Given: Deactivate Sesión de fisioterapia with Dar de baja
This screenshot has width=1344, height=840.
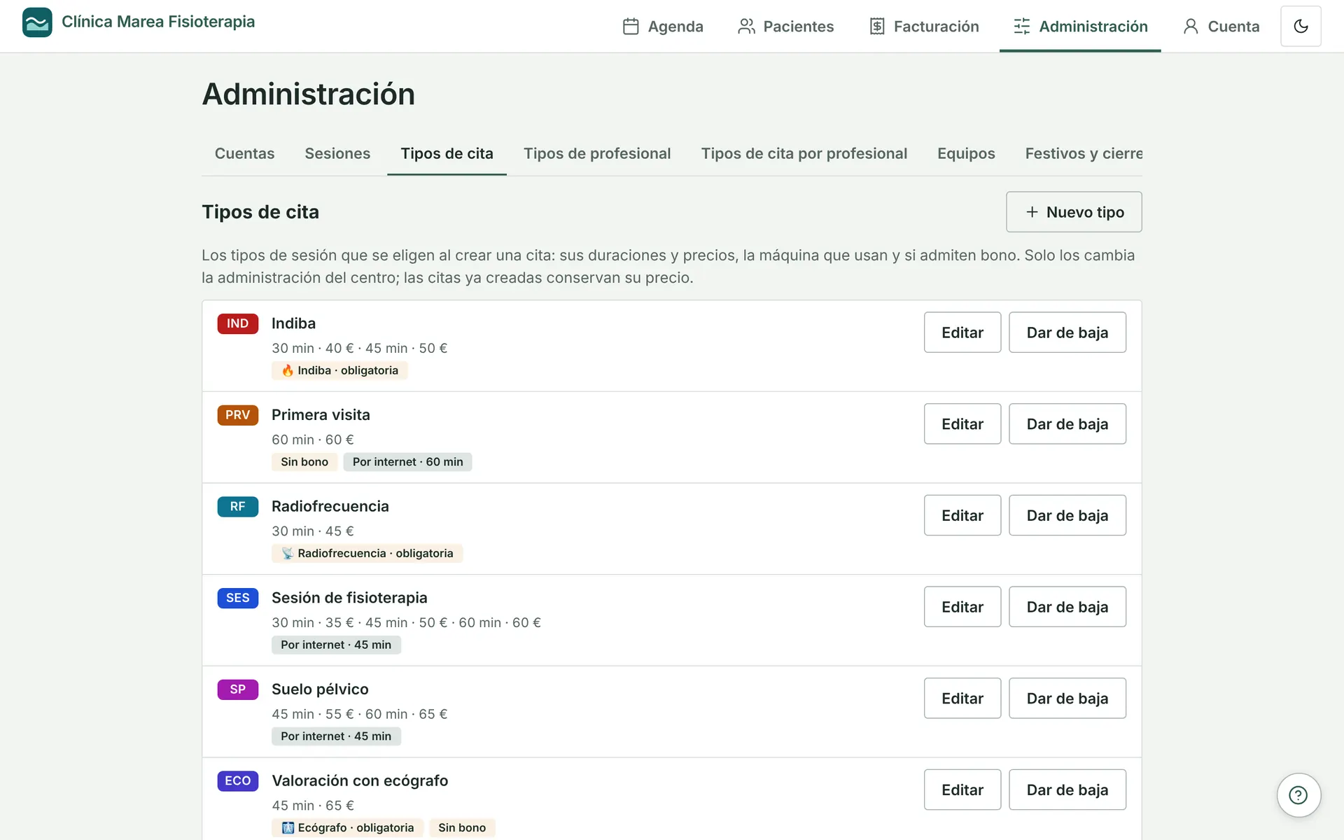Looking at the screenshot, I should (1067, 607).
